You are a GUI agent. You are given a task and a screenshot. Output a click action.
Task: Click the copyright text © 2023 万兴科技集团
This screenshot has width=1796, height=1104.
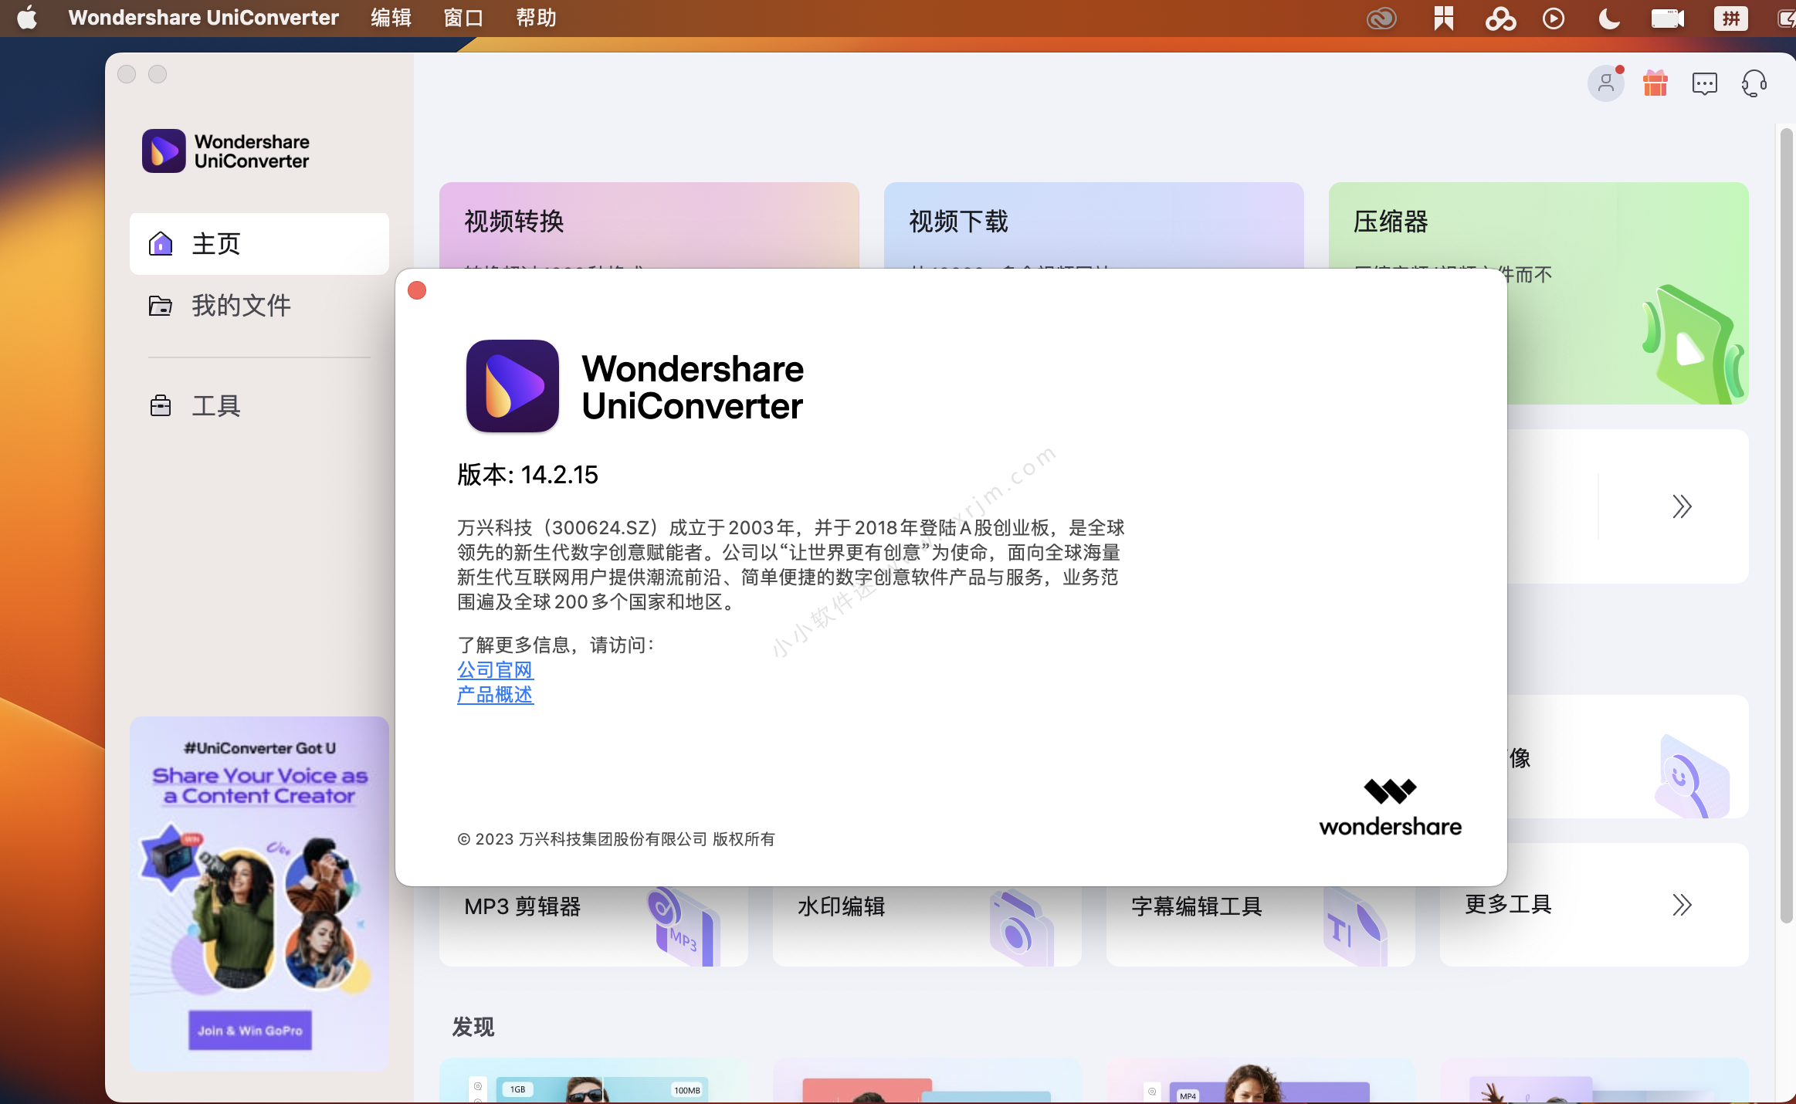pyautogui.click(x=615, y=839)
